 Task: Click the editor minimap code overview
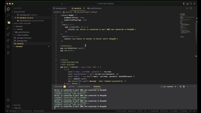pyautogui.click(x=187, y=25)
